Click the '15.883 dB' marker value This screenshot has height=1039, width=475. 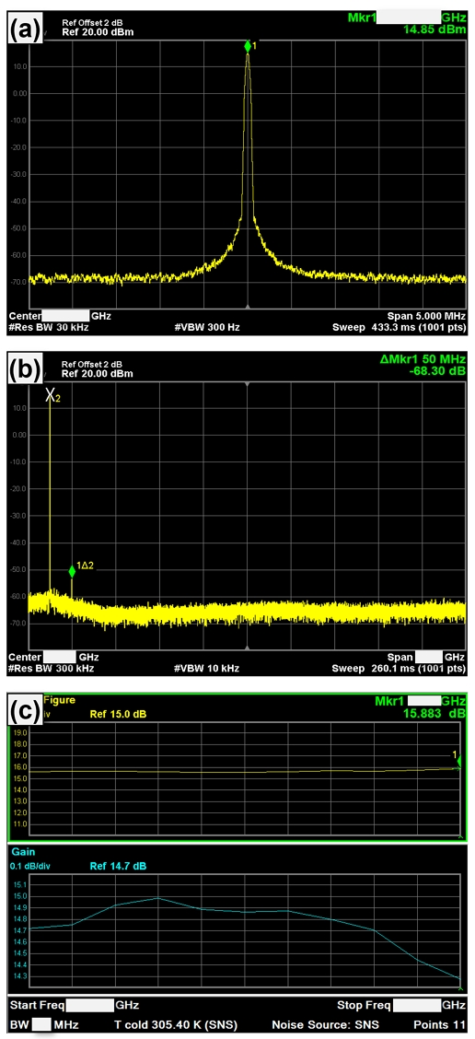pyautogui.click(x=434, y=713)
